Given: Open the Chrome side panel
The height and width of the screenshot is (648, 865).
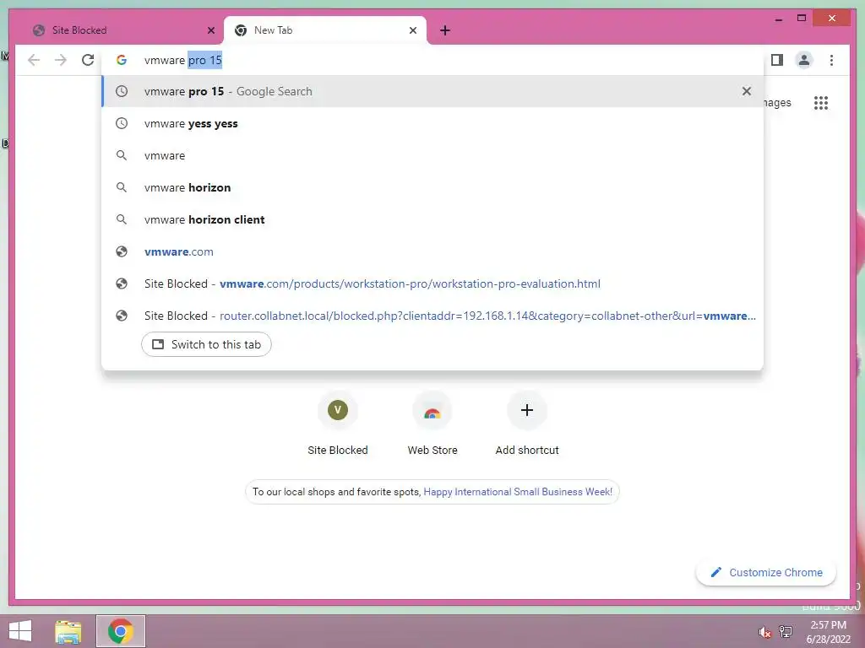Looking at the screenshot, I should 777,60.
